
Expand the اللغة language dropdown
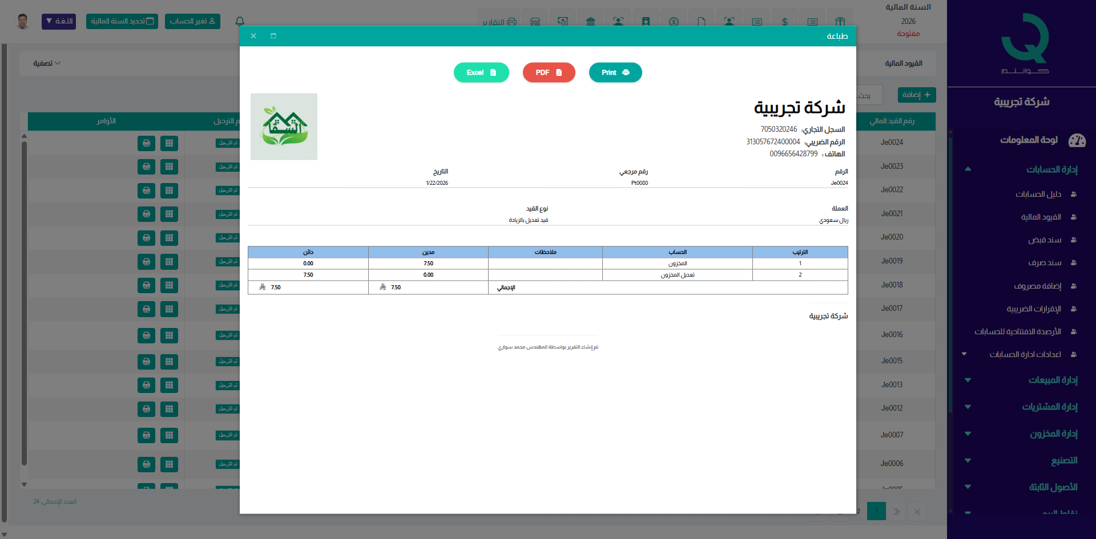[x=58, y=21]
